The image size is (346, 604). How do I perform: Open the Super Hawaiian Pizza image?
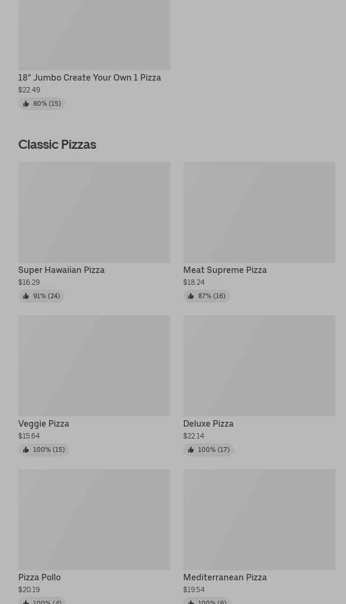click(94, 212)
